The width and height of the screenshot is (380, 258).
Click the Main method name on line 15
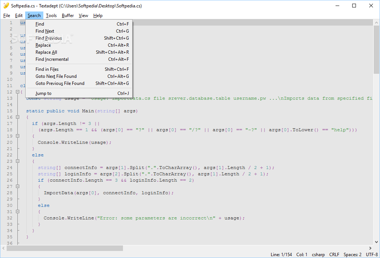pos(88,111)
